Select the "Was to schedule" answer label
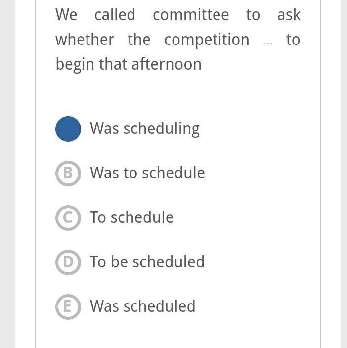 147,173
